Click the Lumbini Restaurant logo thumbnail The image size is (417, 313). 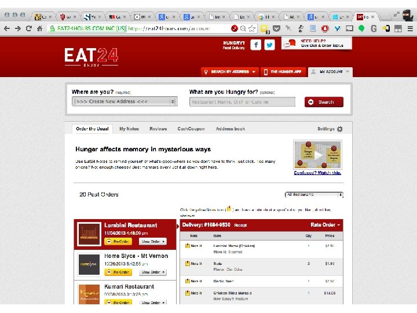(x=89, y=234)
